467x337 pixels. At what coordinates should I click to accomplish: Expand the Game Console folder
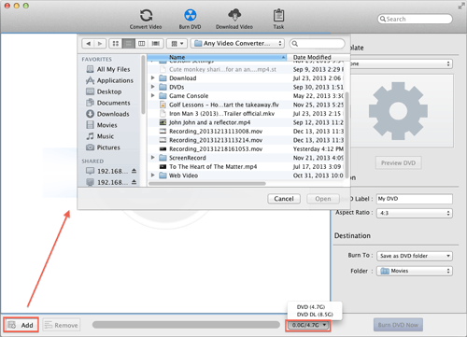click(153, 95)
